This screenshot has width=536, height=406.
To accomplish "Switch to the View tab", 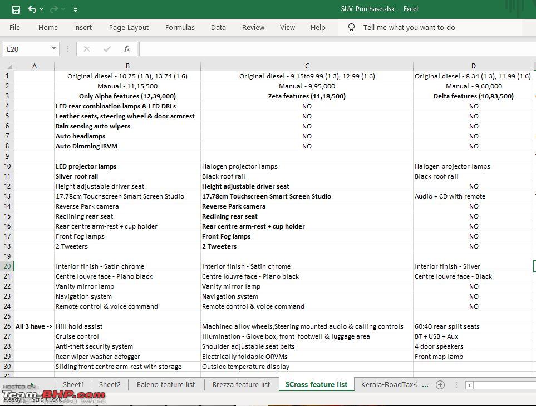I will 287,28.
